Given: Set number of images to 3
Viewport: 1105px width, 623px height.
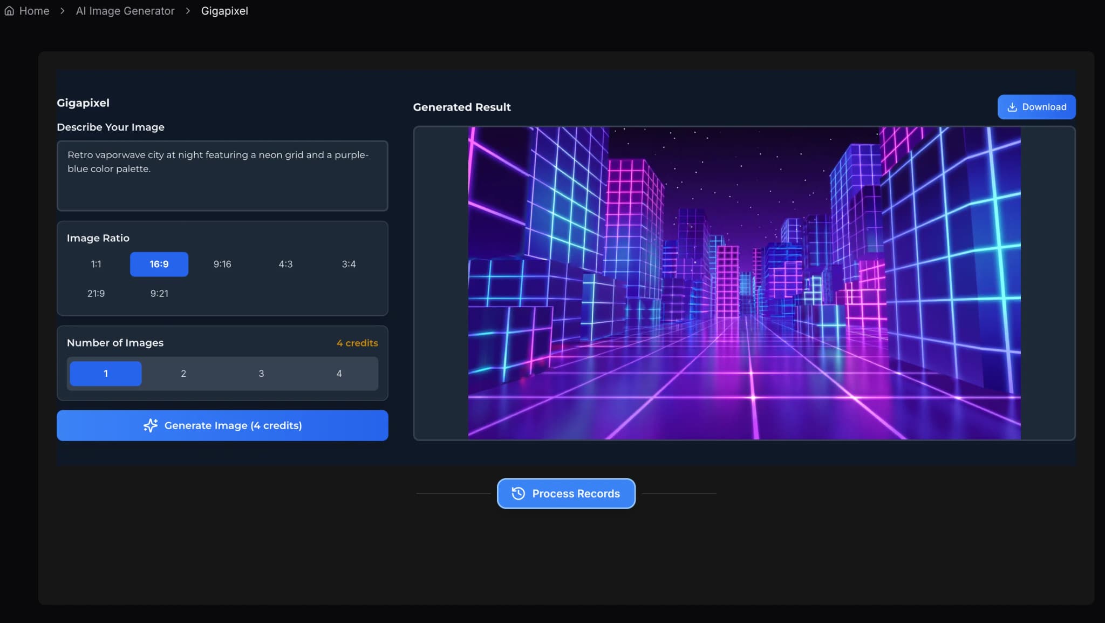Looking at the screenshot, I should point(261,373).
